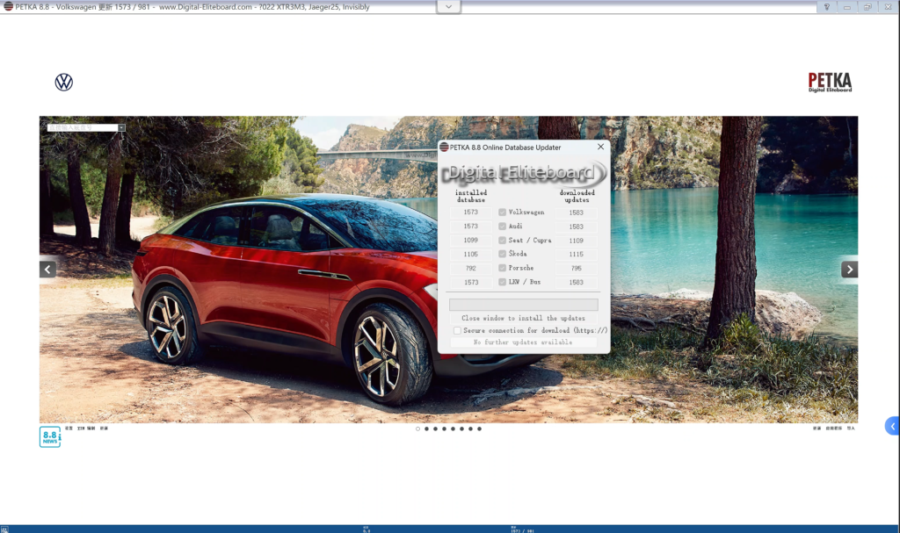Viewport: 900px width, 533px height.
Task: Open the model selection dropdown arrow
Action: 121,127
